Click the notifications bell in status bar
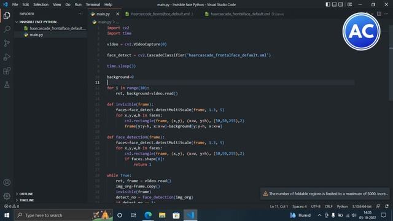This screenshot has height=221, width=393. [387, 206]
